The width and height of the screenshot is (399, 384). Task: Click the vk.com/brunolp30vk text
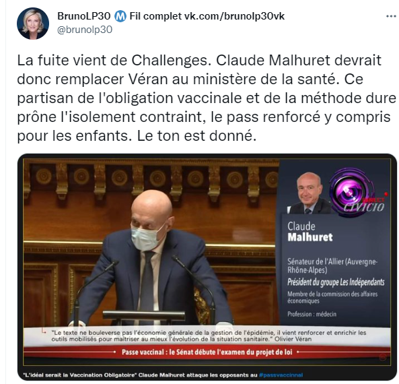pyautogui.click(x=234, y=16)
